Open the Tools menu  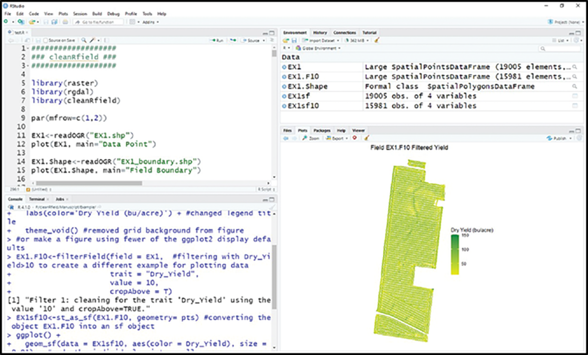click(147, 14)
